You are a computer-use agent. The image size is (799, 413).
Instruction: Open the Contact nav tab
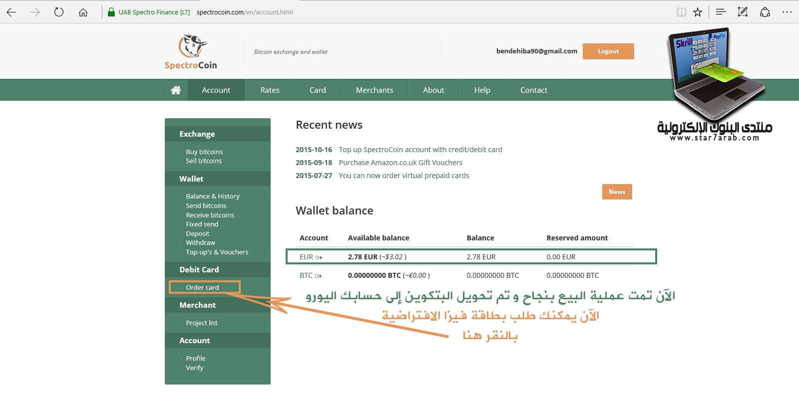(534, 90)
